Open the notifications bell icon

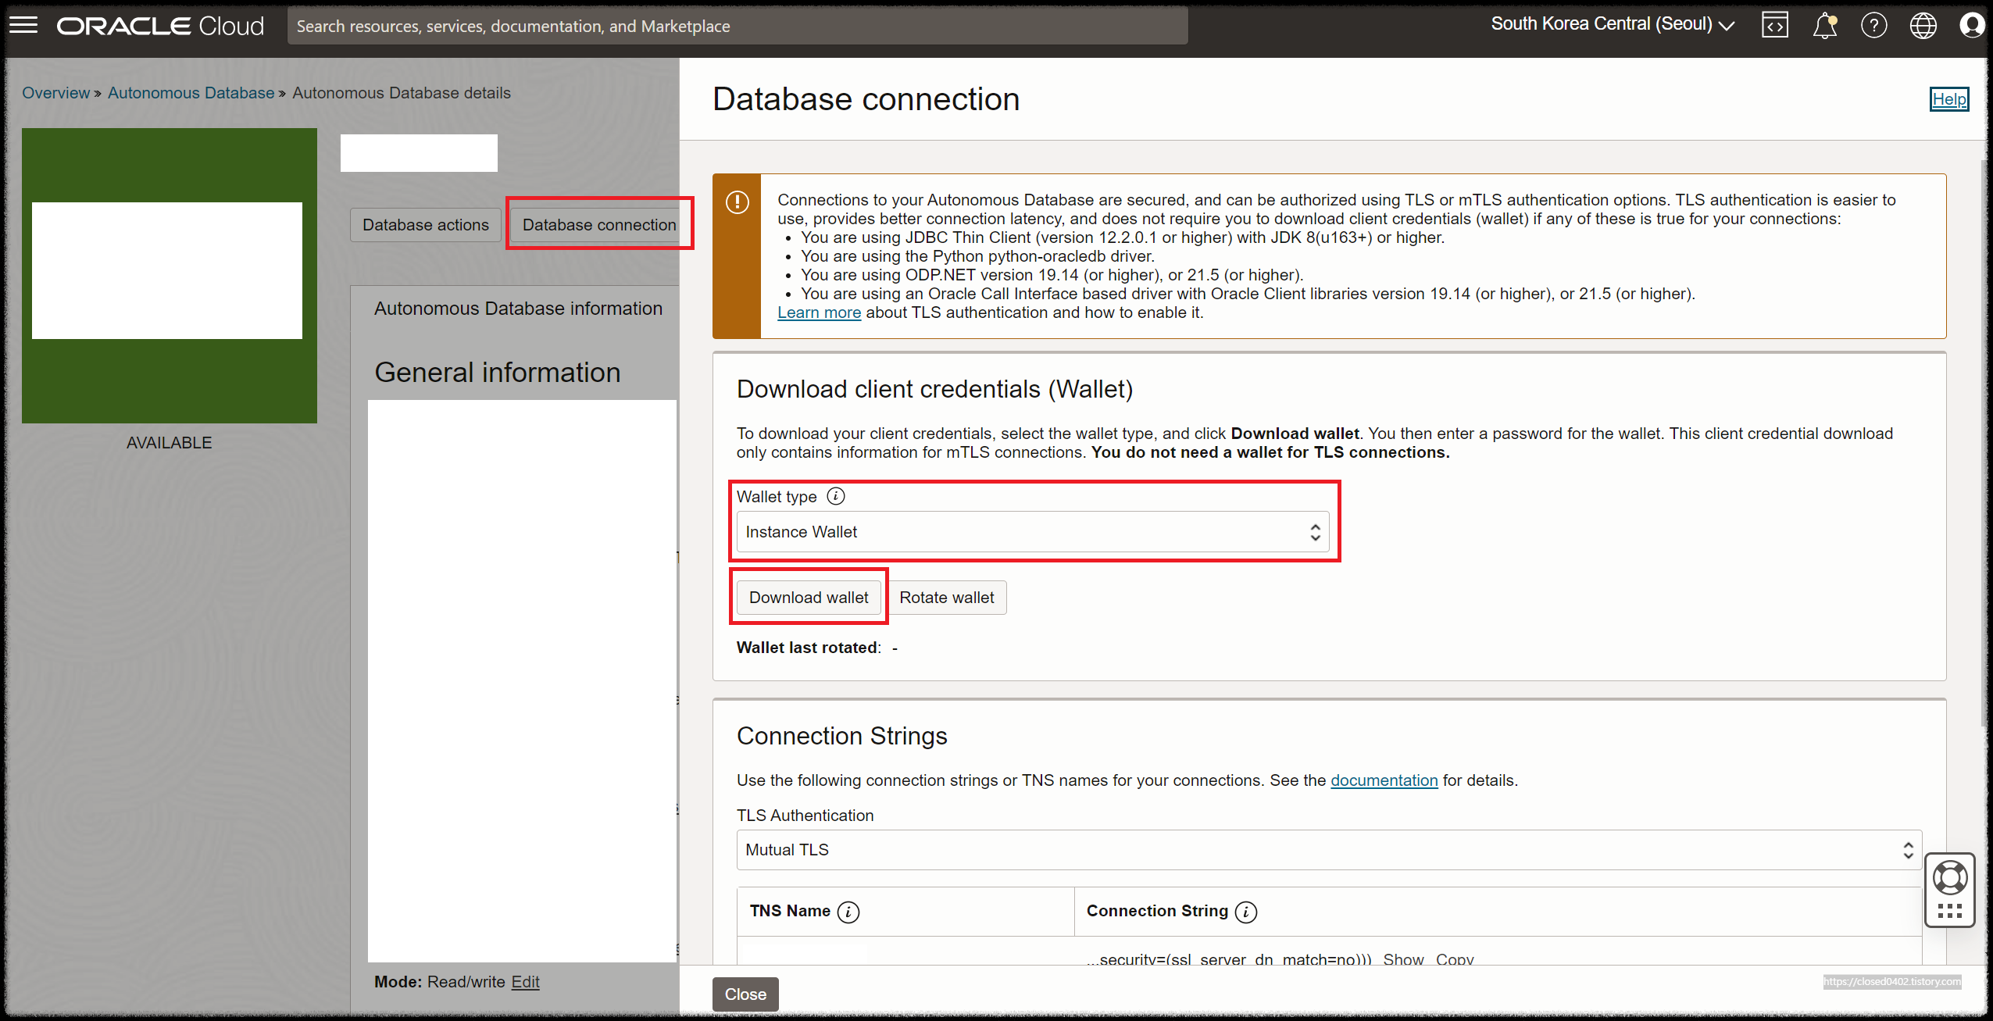1824,25
